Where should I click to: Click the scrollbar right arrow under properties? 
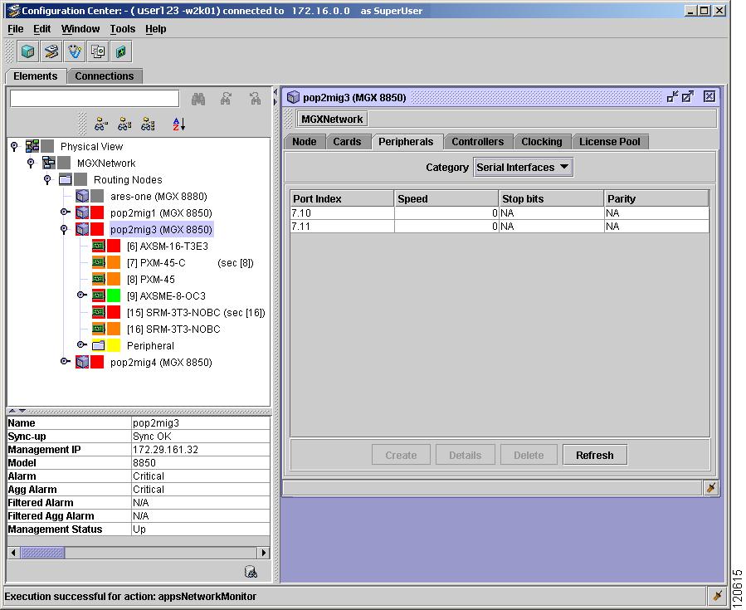pyautogui.click(x=264, y=553)
